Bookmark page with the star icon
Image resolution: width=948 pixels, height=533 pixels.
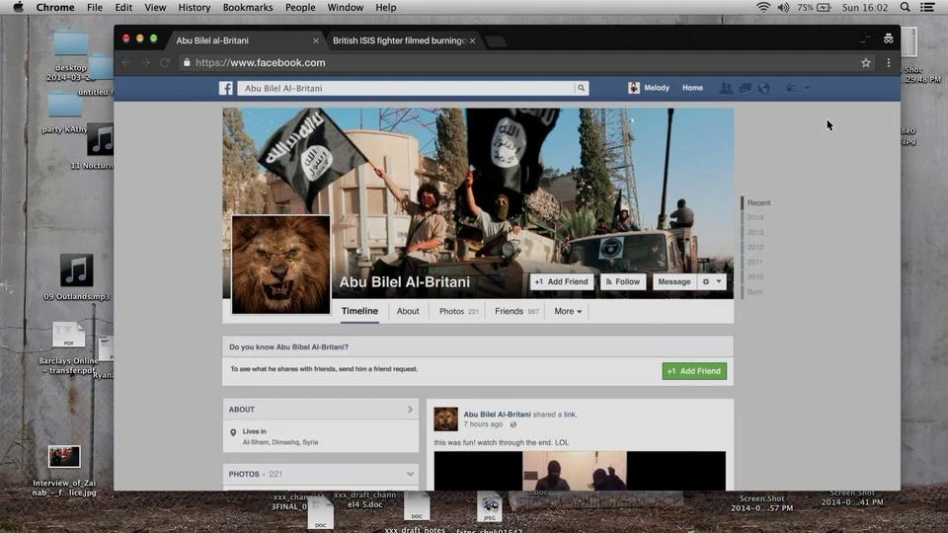click(x=866, y=63)
